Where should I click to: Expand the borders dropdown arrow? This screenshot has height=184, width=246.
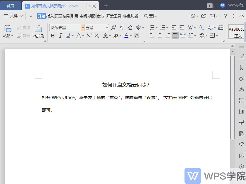217,36
